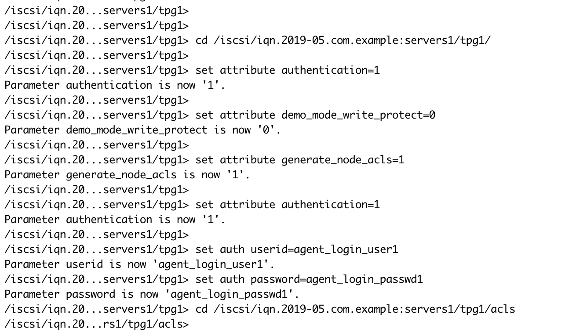
Task: Click the path ending in servers1/tpg1/acls
Action: pyautogui.click(x=365, y=310)
